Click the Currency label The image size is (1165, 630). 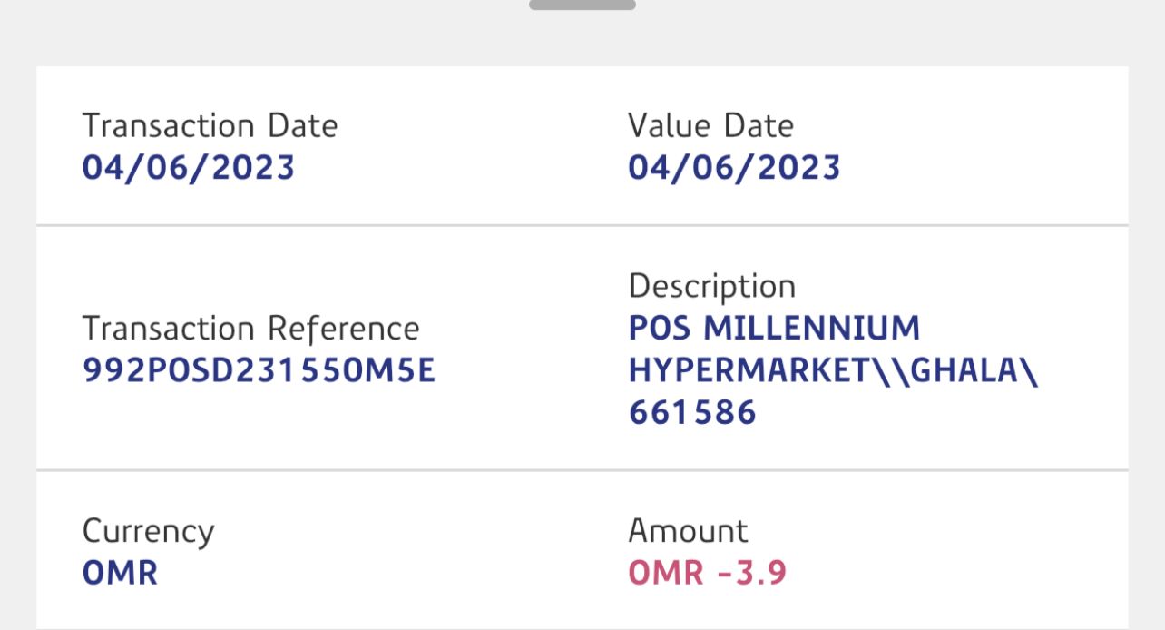(148, 531)
